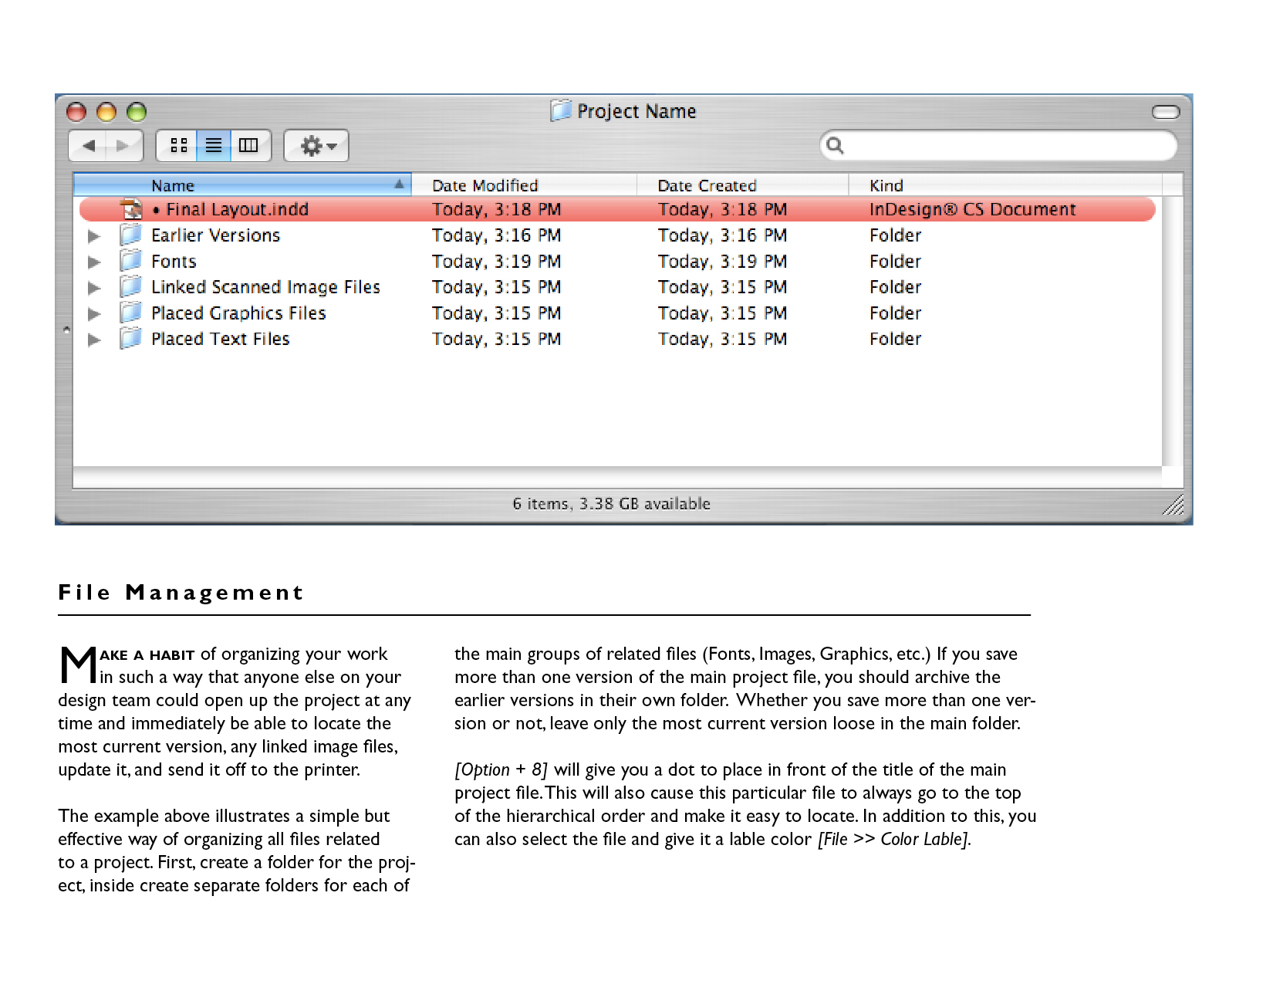The image size is (1273, 984).
Task: Click the Project Name folder proxy icon
Action: pyautogui.click(x=561, y=110)
